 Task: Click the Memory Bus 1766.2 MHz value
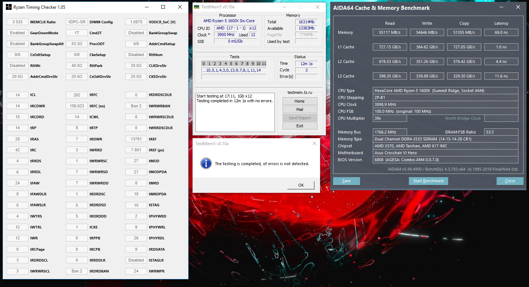pos(390,132)
